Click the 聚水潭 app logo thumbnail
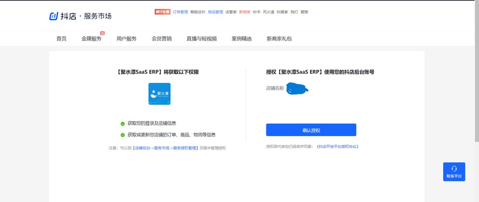 pyautogui.click(x=159, y=94)
